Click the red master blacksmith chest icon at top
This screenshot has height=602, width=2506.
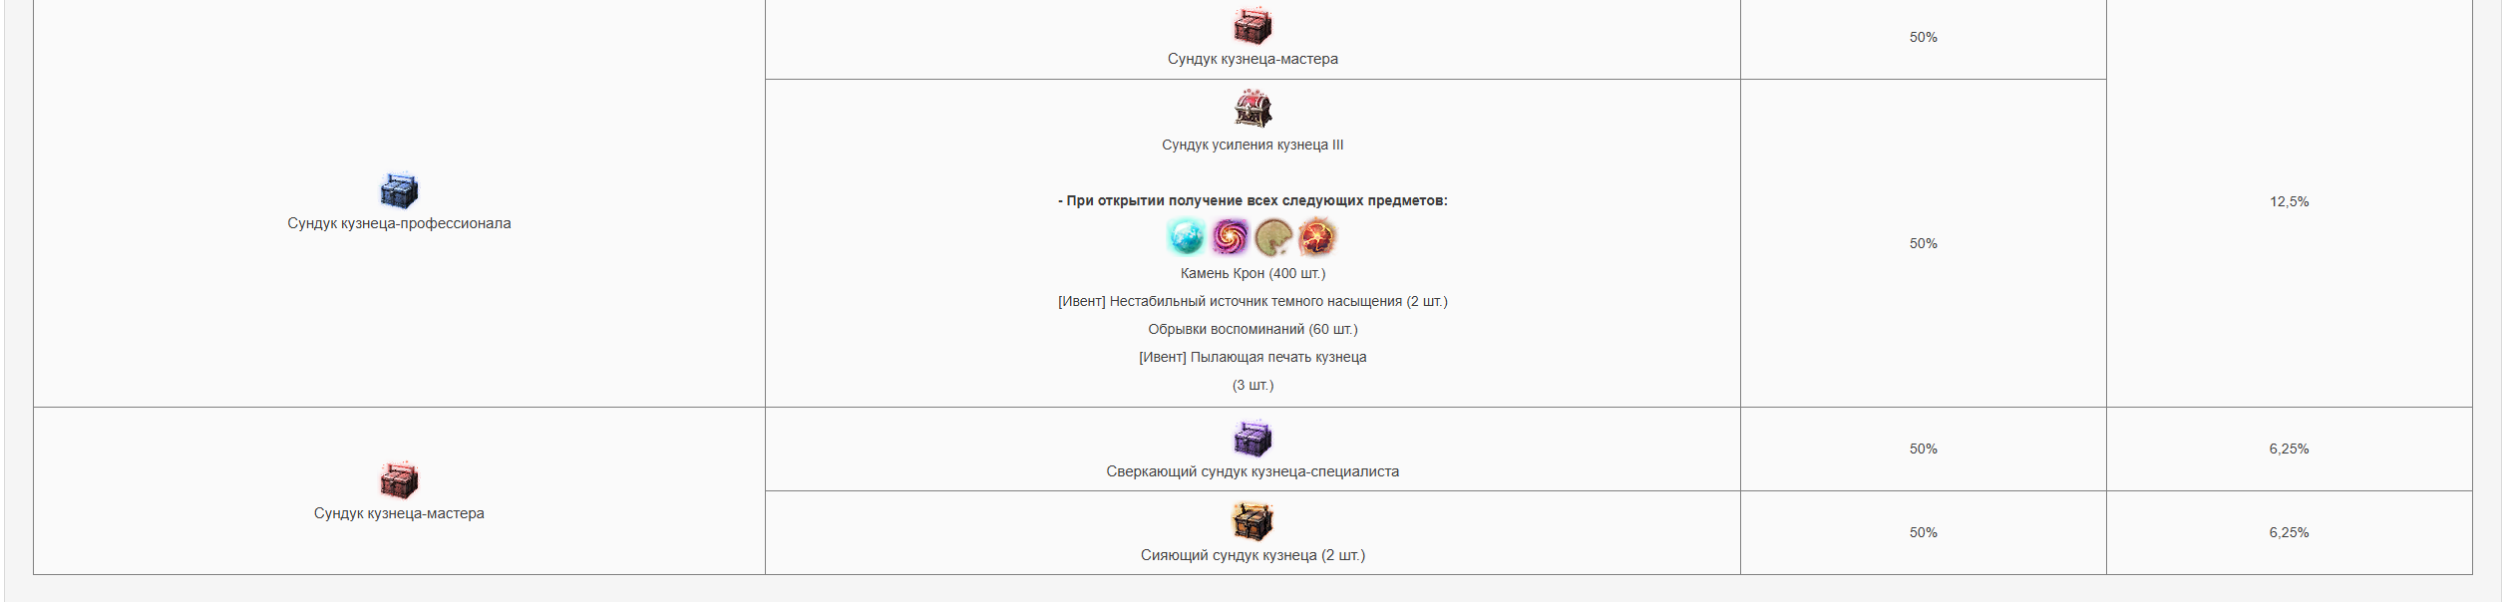coord(1253,26)
